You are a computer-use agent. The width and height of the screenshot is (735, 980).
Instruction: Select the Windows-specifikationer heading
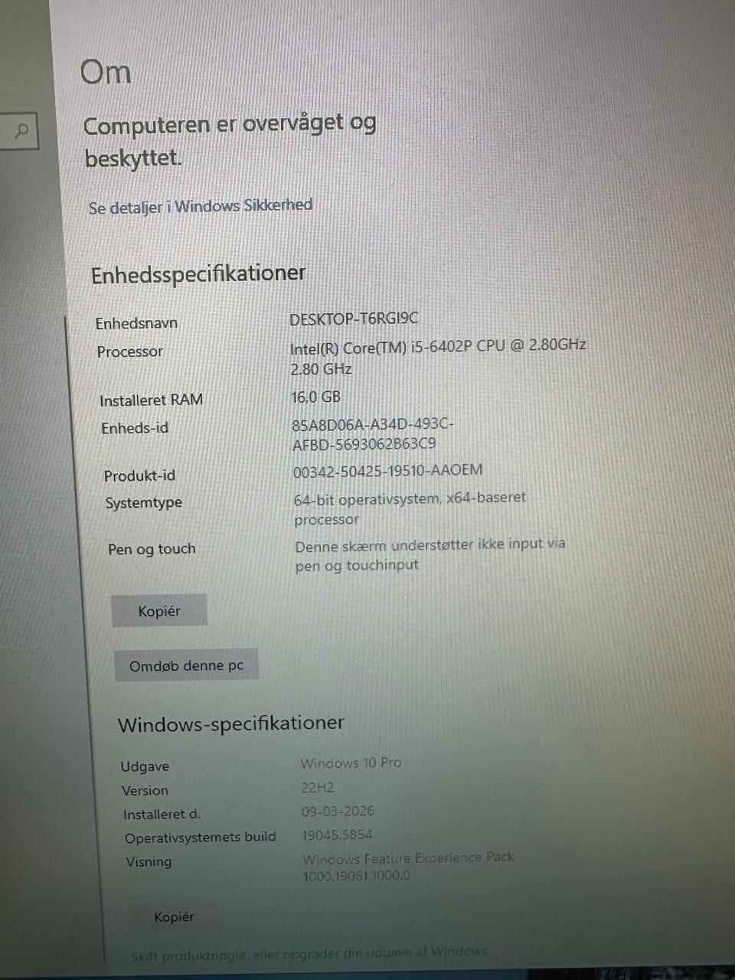230,724
